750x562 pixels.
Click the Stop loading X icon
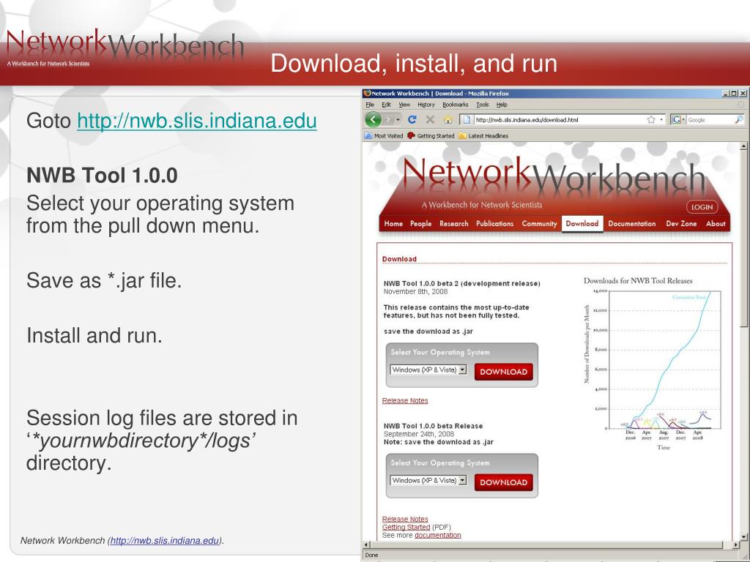(430, 119)
